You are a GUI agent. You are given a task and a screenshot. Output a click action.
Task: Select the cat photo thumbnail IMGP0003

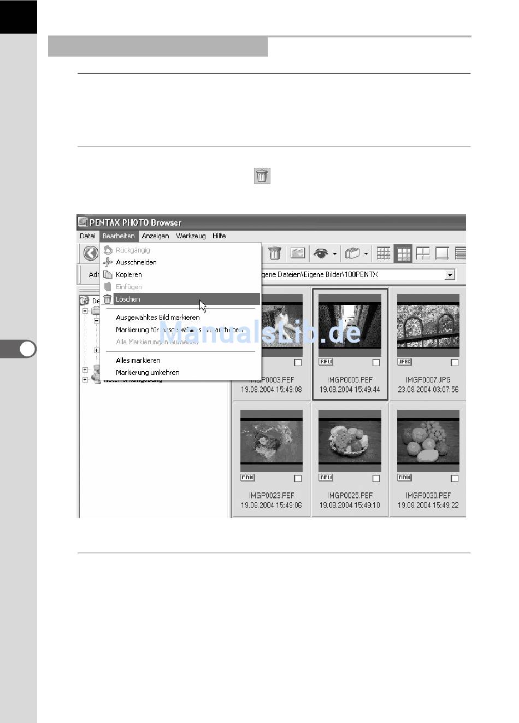coord(282,326)
